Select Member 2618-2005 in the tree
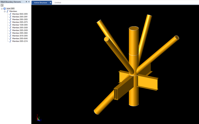Image resolution: width=199 pixels, height=124 pixels. 20,36
